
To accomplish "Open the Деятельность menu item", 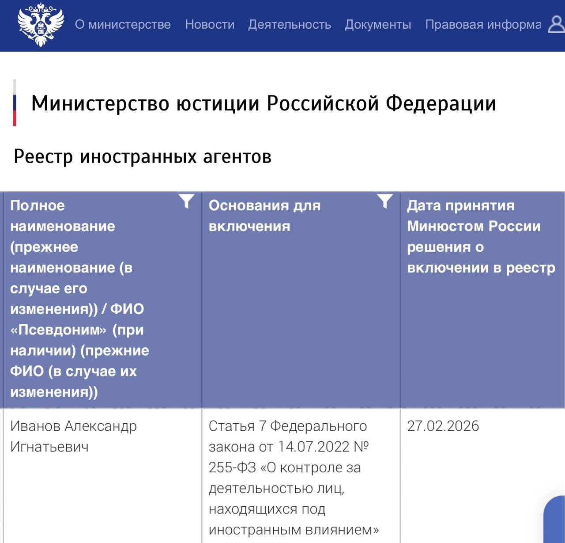I will pyautogui.click(x=290, y=24).
